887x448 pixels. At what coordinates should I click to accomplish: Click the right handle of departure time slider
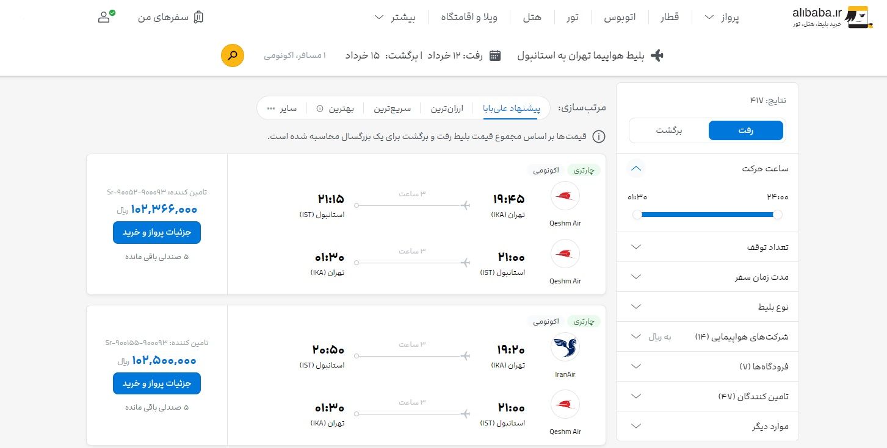(777, 215)
